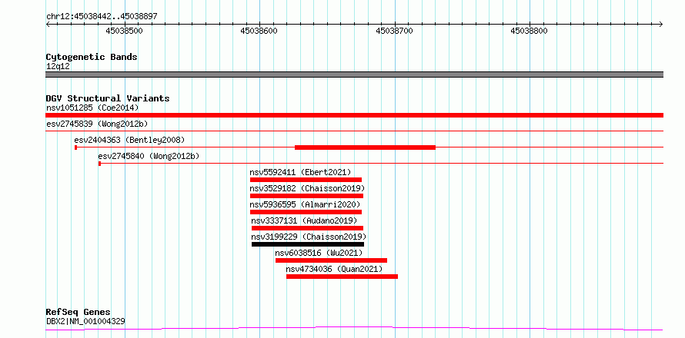Click the RefSeq Genes track heading
685x338 pixels.
78,313
